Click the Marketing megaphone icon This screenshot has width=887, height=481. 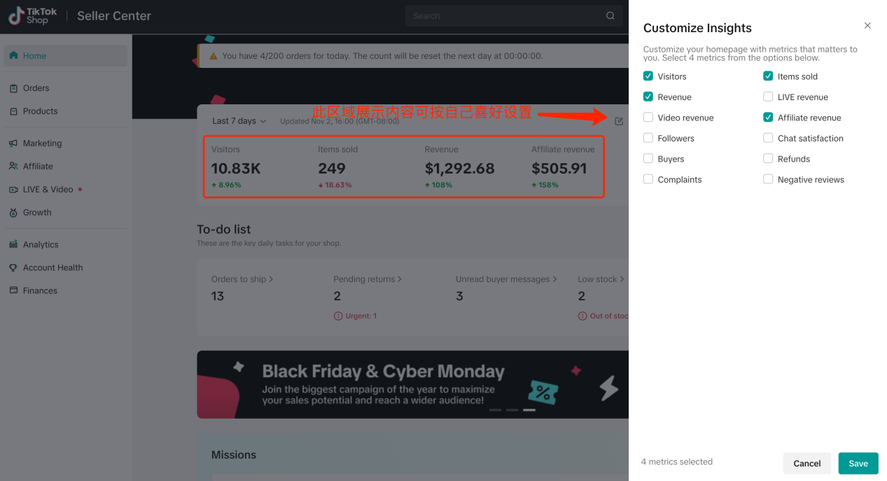[x=13, y=144]
